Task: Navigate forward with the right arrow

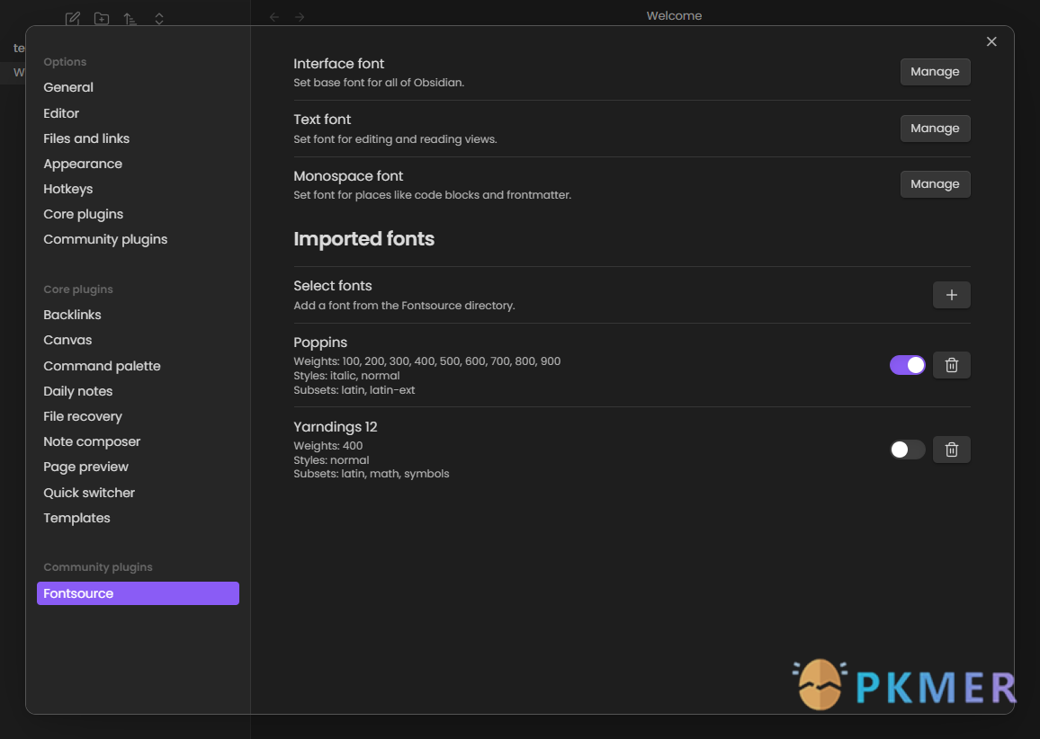Action: 300,17
